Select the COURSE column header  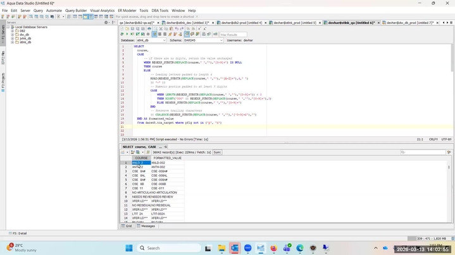(140, 158)
